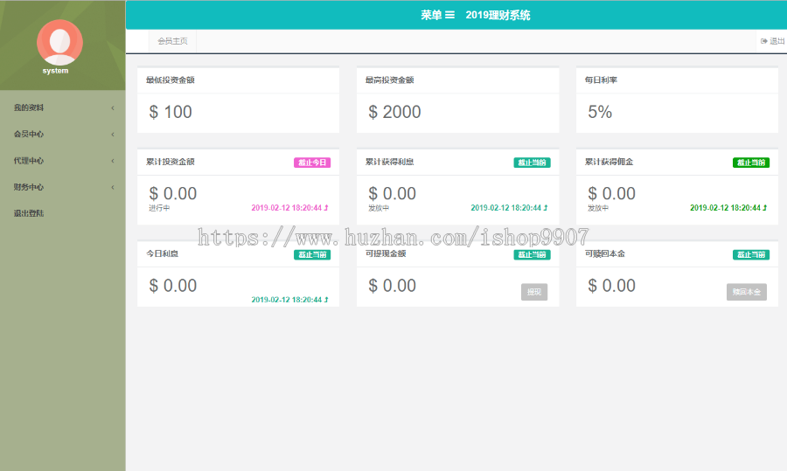The width and height of the screenshot is (787, 471).
Task: Click 发放中 status on 累计获得佣金 card
Action: click(x=598, y=208)
